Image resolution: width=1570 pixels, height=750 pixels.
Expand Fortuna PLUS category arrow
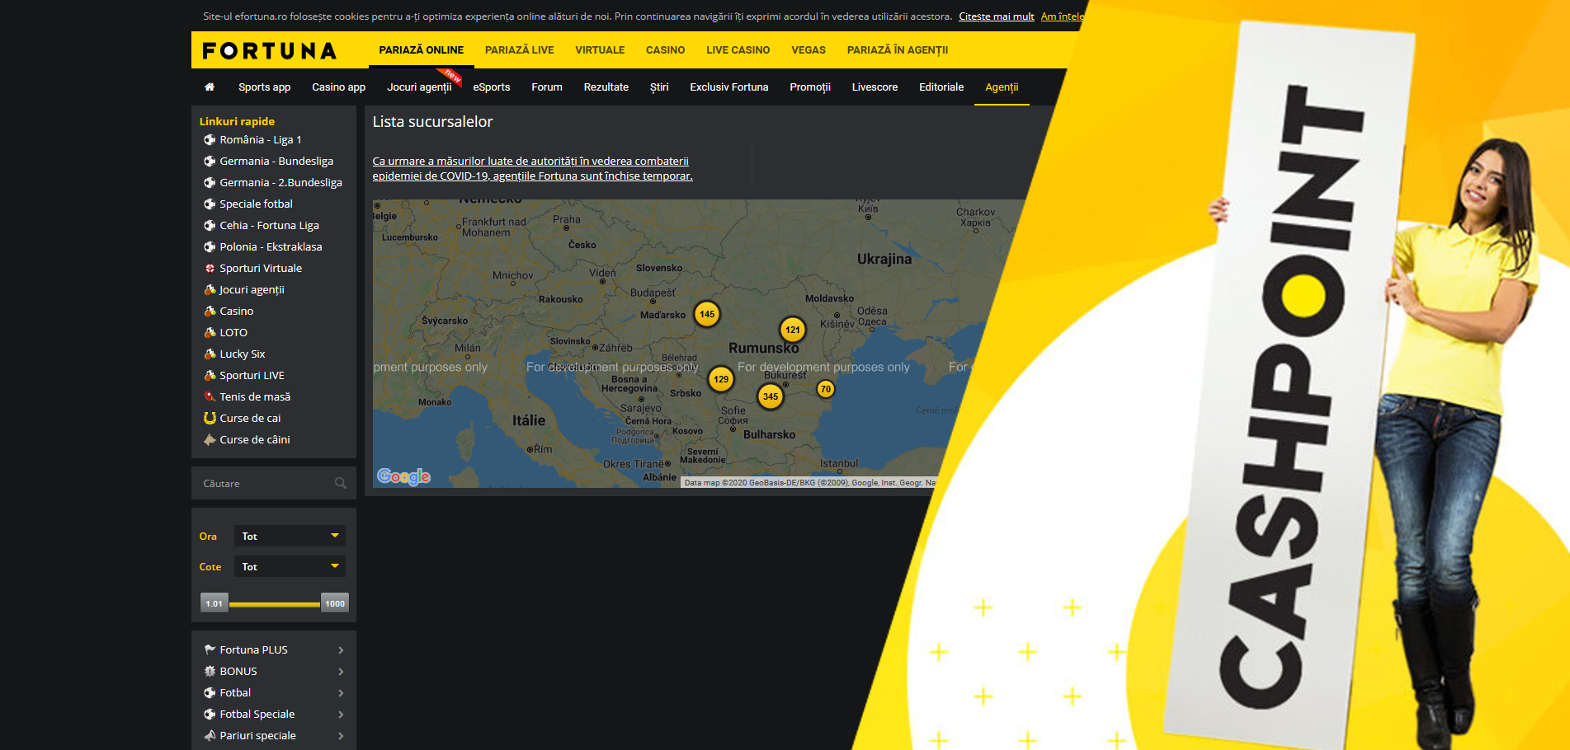pos(341,650)
